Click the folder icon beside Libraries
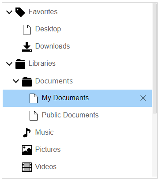Viewport: 159px width, 181px height. [x=20, y=64]
